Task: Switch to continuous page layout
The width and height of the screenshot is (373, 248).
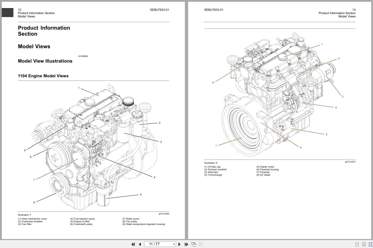Action: (x=364, y=244)
